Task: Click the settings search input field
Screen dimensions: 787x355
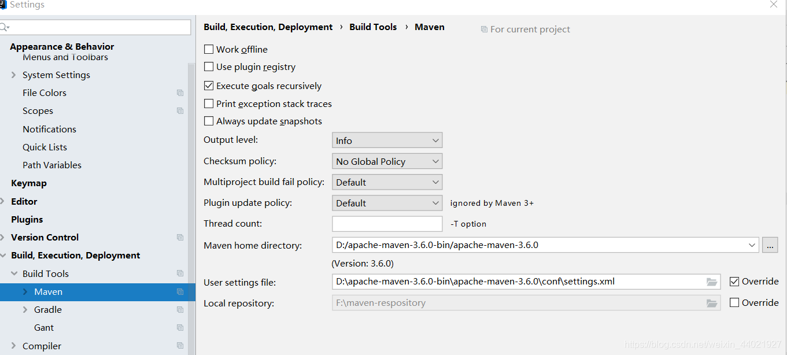Action: 95,27
